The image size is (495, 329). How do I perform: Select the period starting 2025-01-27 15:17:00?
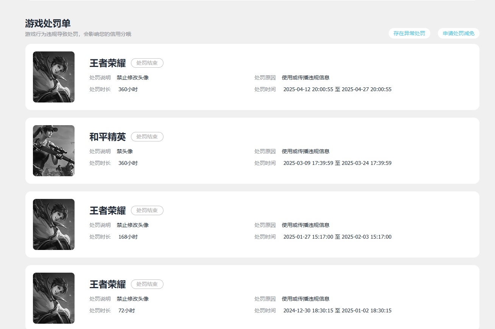pos(338,237)
